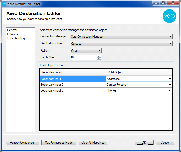Viewport: 181px width, 152px height.
Task: Maximize the Xero Destination Editor window
Action: (x=163, y=3)
